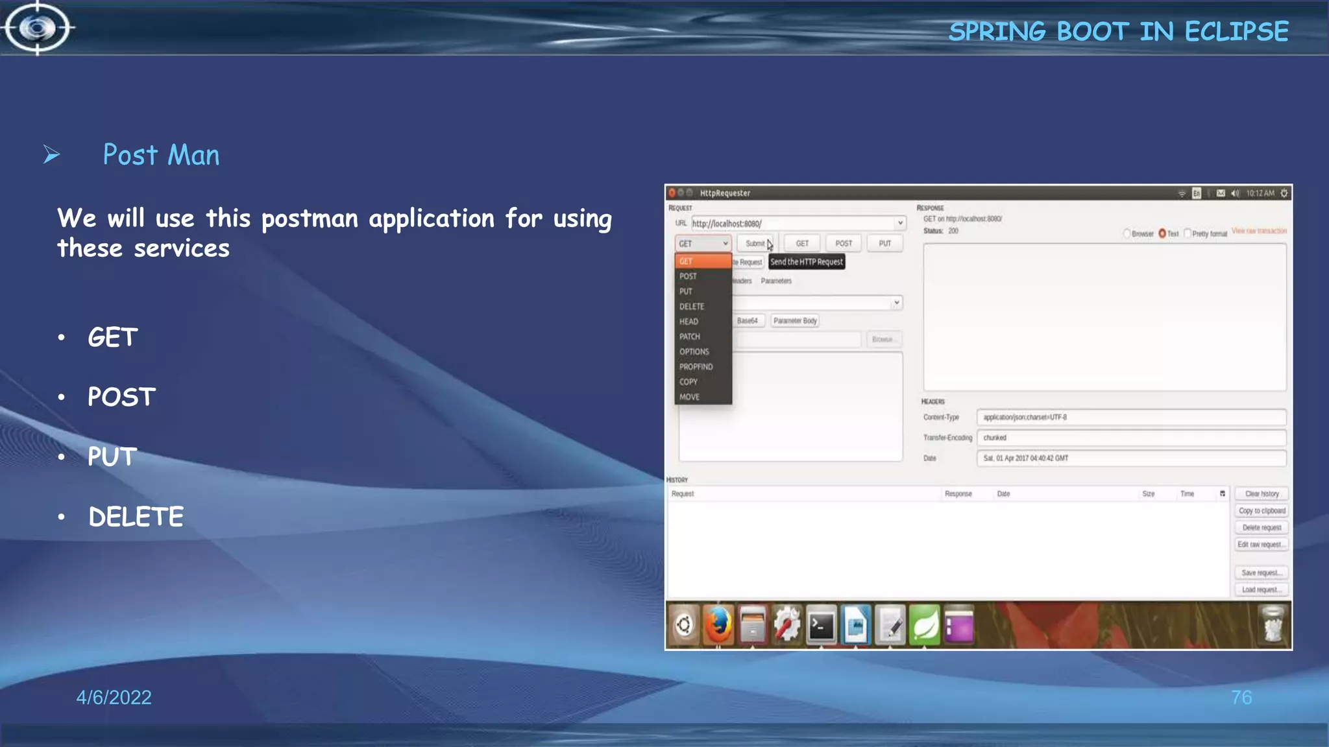1329x747 pixels.
Task: Open System Settings wrench gear icon
Action: pos(786,625)
